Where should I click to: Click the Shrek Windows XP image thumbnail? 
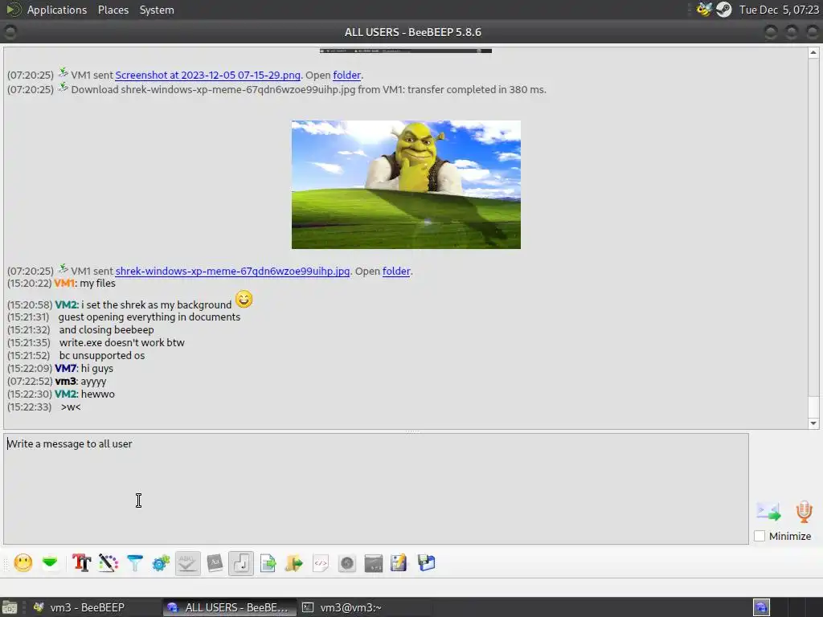(x=406, y=185)
